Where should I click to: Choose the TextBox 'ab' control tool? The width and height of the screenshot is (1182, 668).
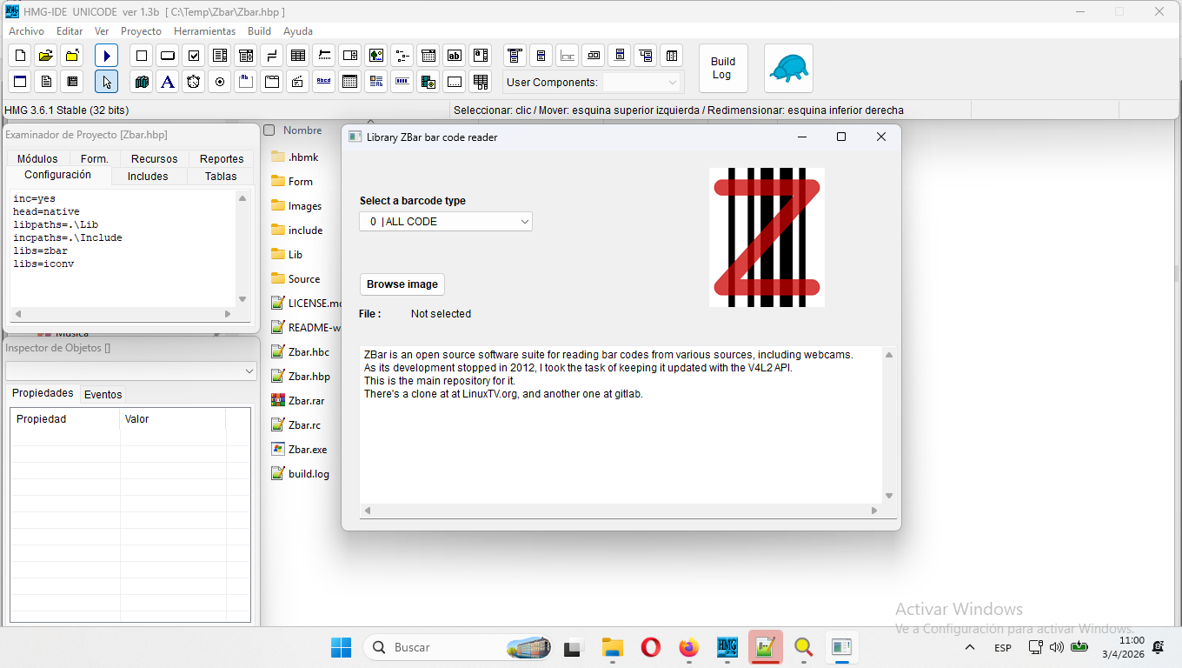[455, 56]
